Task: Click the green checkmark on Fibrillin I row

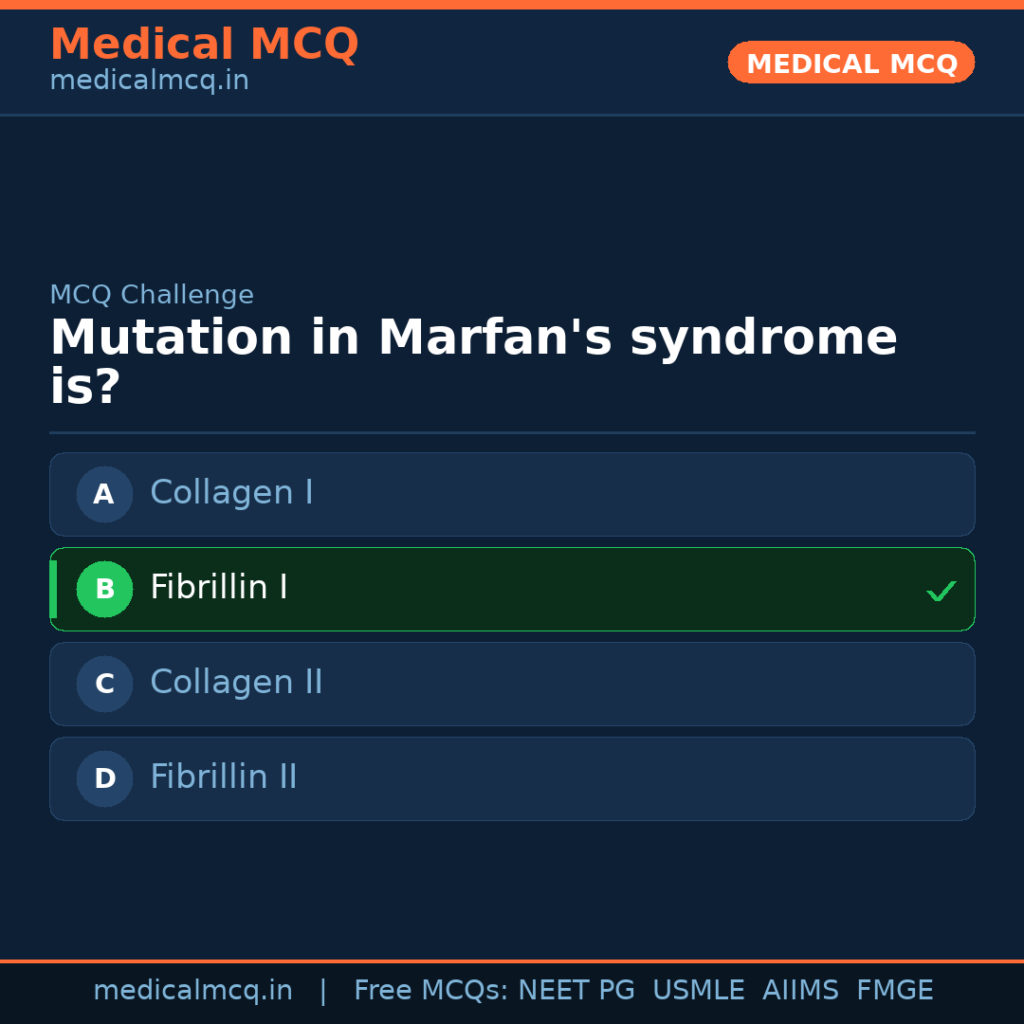Action: [x=941, y=591]
